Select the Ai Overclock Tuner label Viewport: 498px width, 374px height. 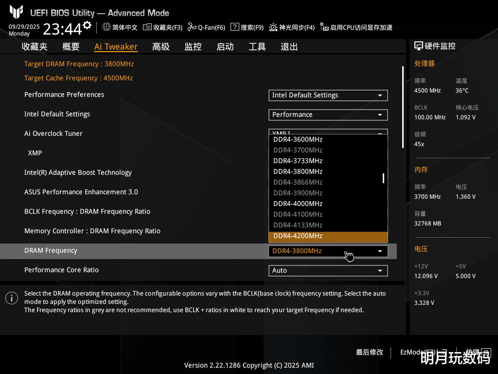tap(53, 133)
